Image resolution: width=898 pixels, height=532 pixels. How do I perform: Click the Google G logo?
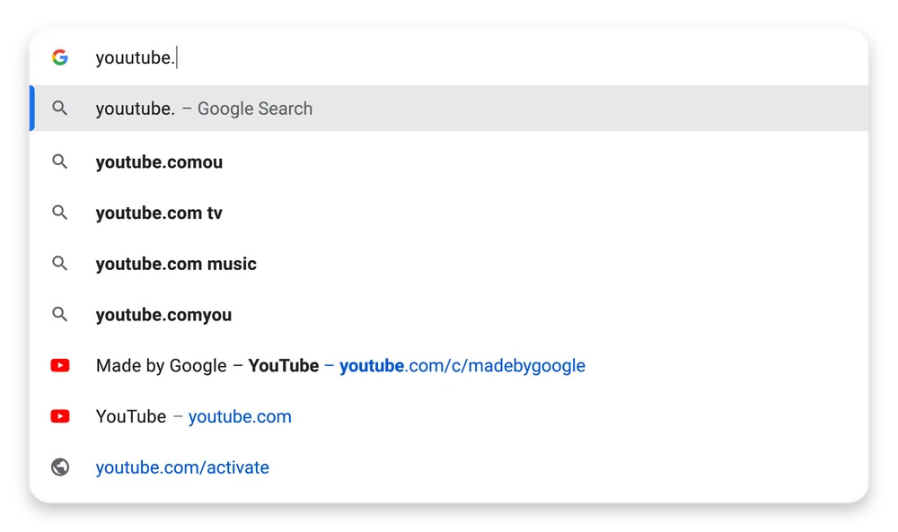tap(59, 57)
